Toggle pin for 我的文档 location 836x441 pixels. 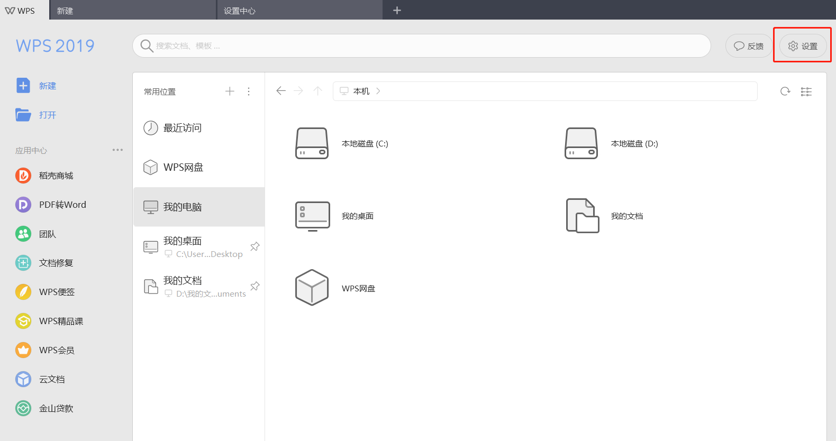click(255, 286)
